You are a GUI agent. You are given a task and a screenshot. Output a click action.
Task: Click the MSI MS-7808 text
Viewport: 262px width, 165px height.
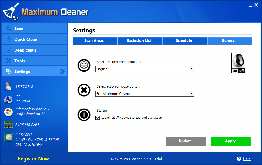coord(23,98)
